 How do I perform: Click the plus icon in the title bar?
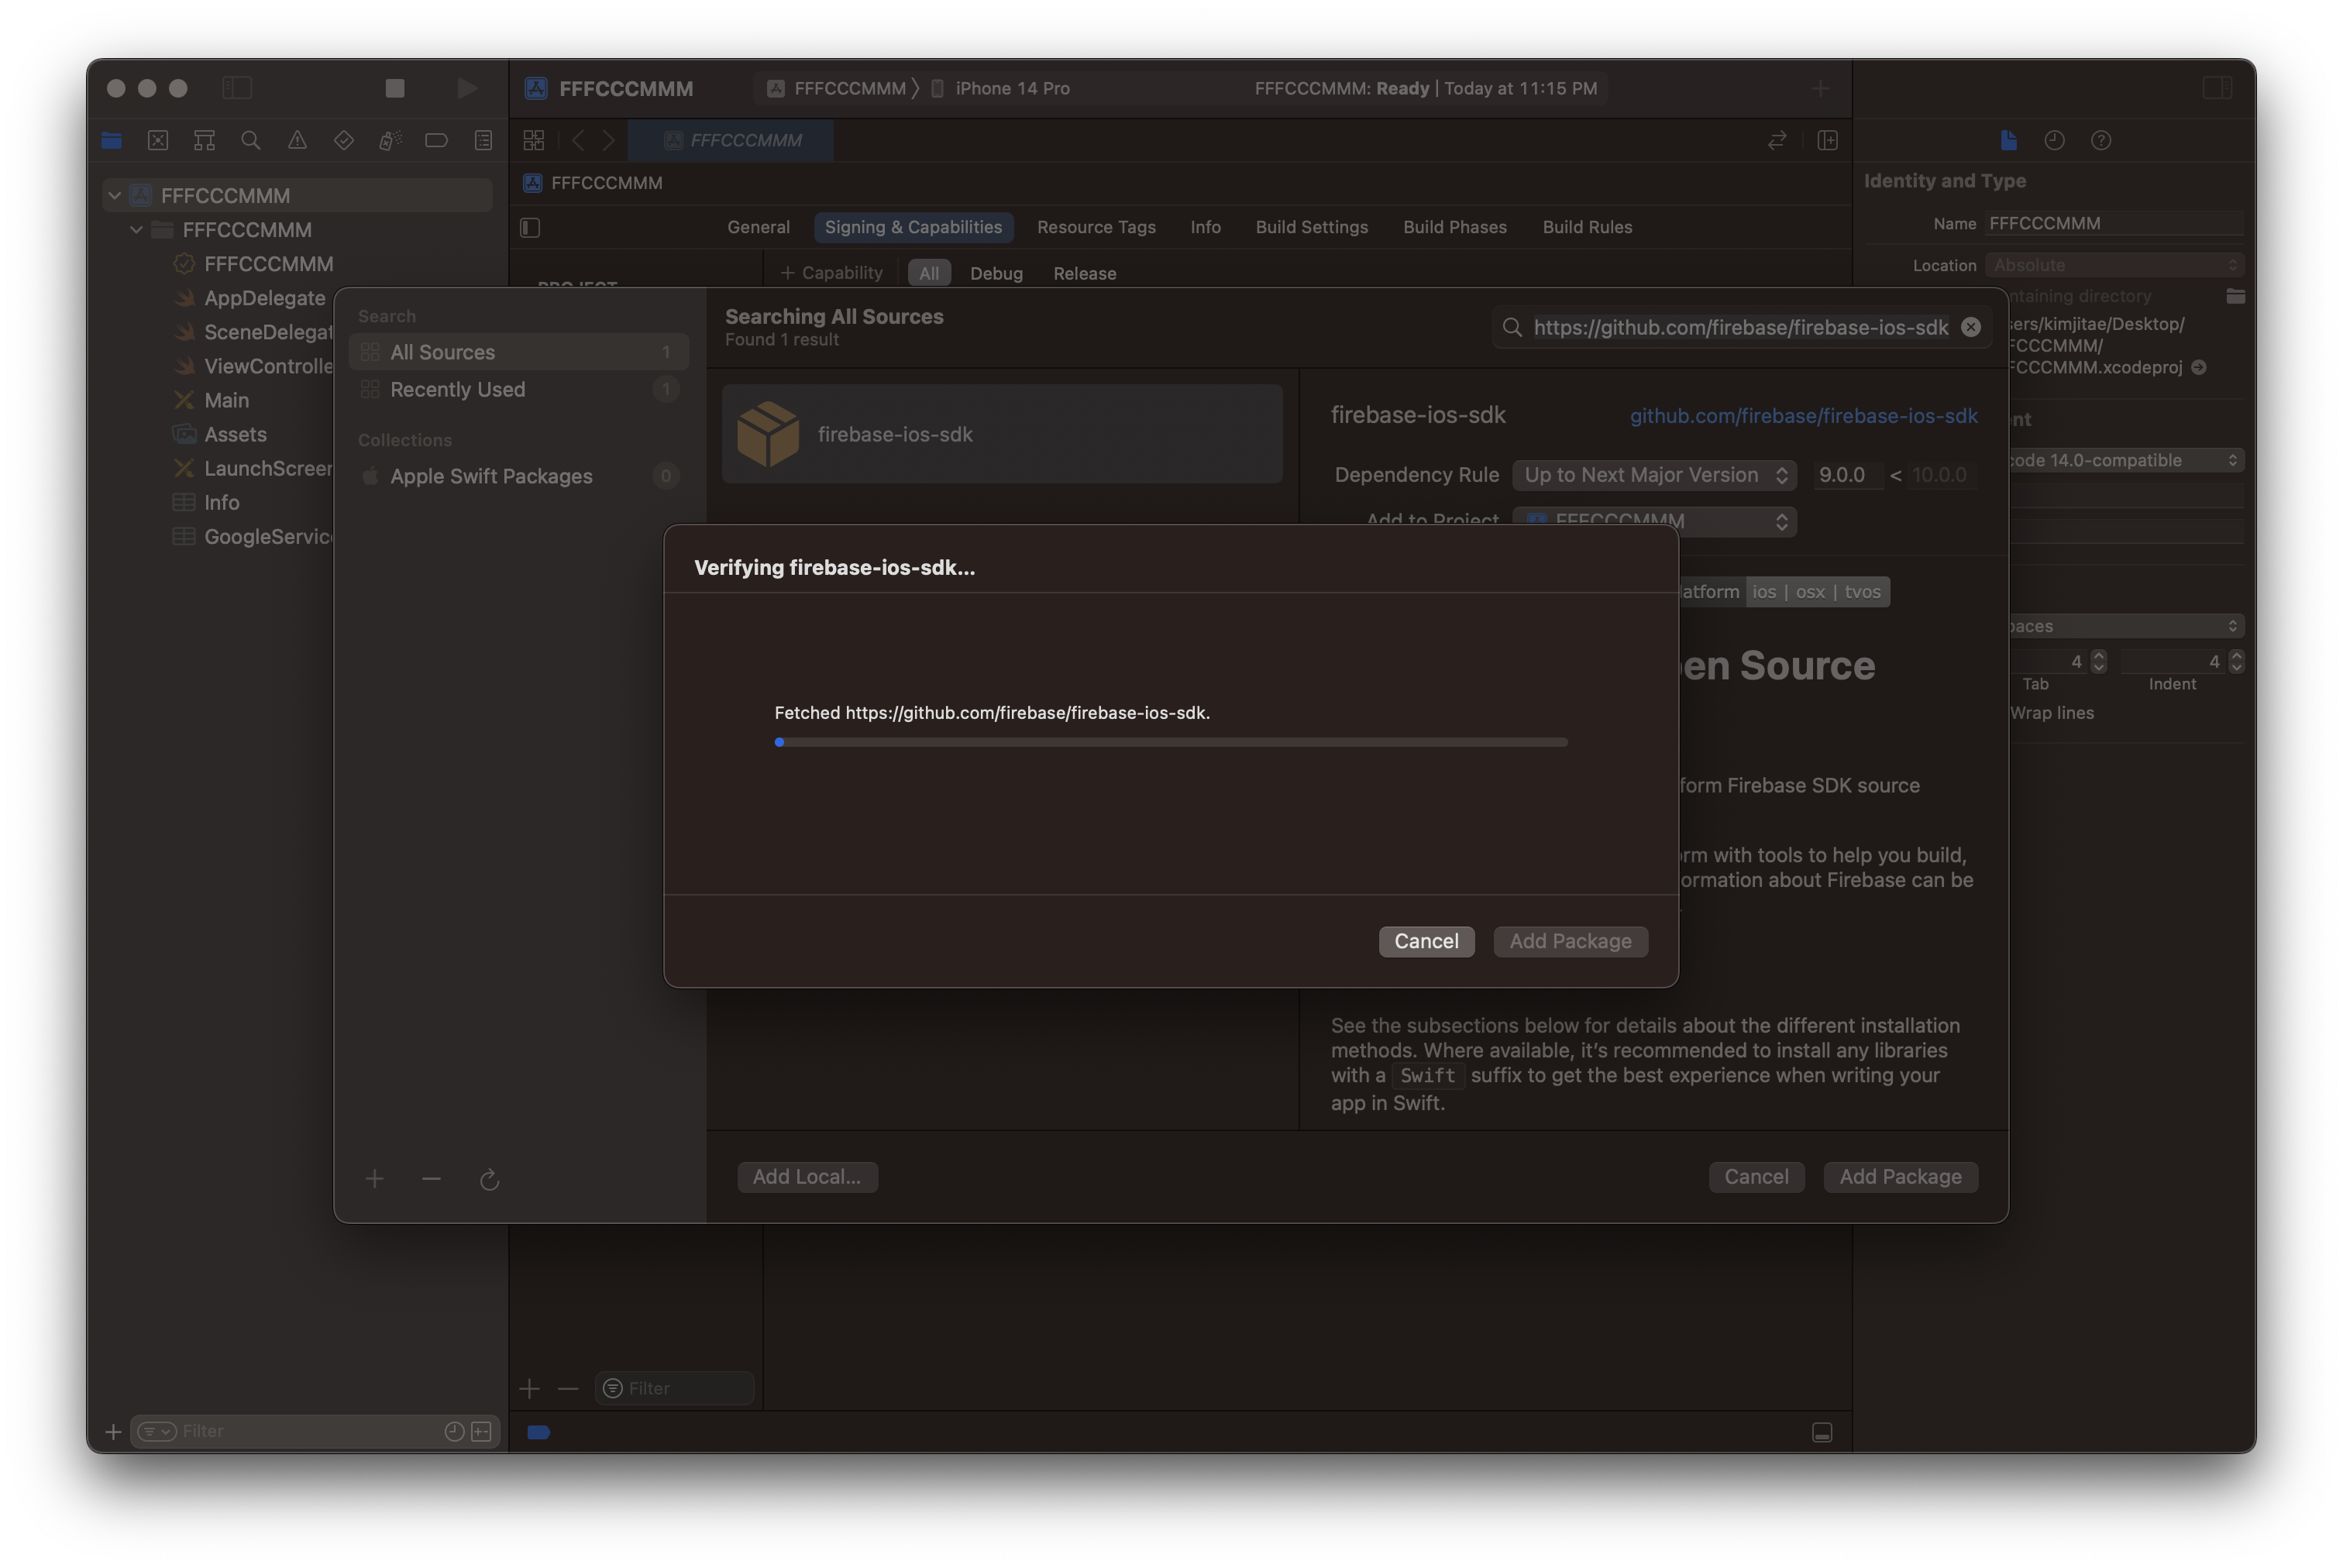(x=1819, y=88)
